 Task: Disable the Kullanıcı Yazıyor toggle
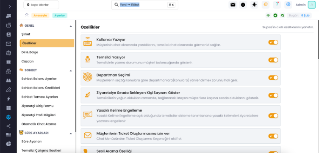pyautogui.click(x=273, y=42)
